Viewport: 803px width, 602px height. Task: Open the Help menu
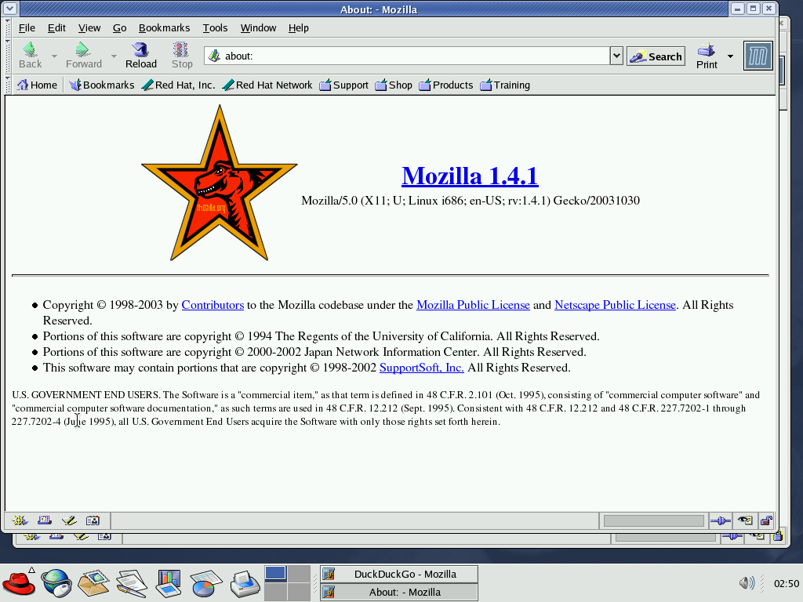click(298, 28)
